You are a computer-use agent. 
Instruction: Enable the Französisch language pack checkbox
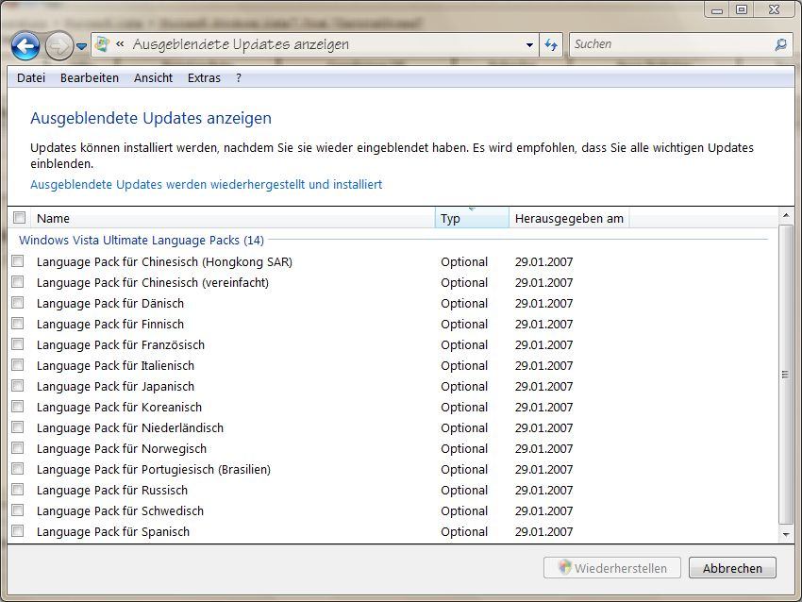[x=18, y=344]
